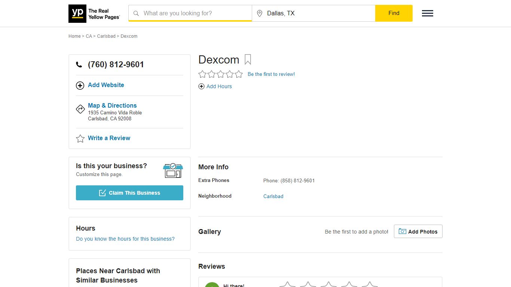The width and height of the screenshot is (511, 287).
Task: Rate Dexcom four stars
Action: [x=229, y=74]
